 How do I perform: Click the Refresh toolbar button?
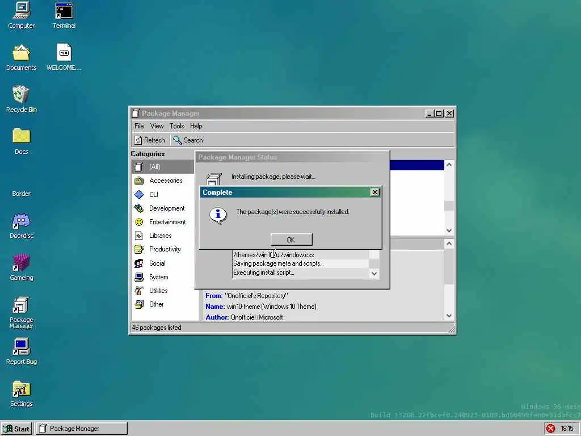point(150,140)
